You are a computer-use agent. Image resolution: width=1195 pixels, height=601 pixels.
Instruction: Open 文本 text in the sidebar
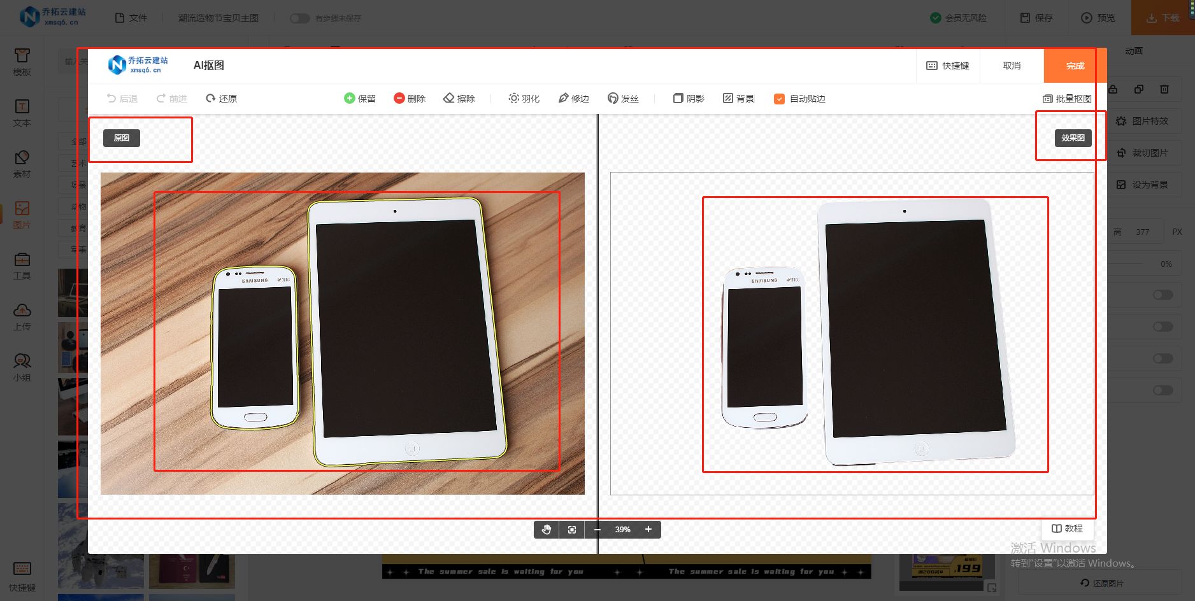pos(22,113)
